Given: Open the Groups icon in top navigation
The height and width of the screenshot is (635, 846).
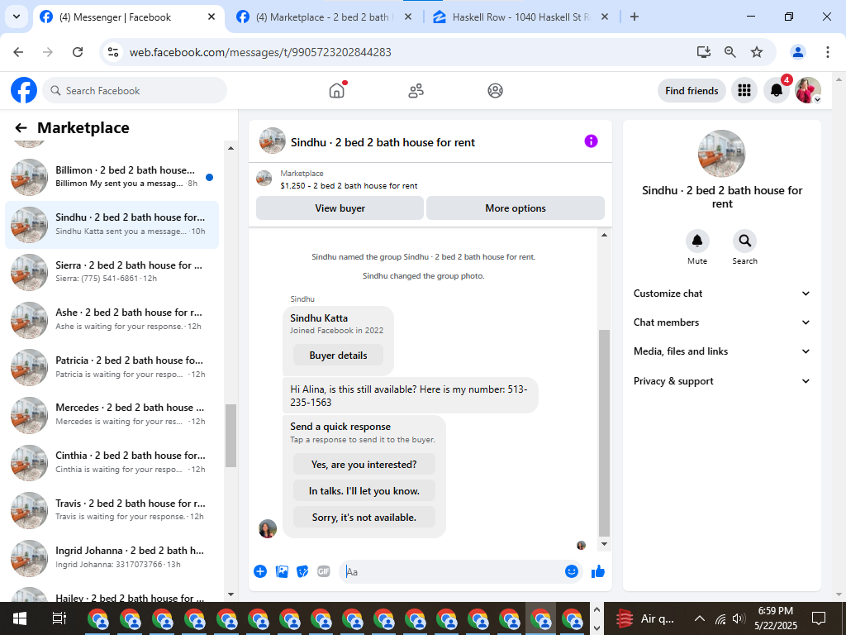Looking at the screenshot, I should (496, 90).
